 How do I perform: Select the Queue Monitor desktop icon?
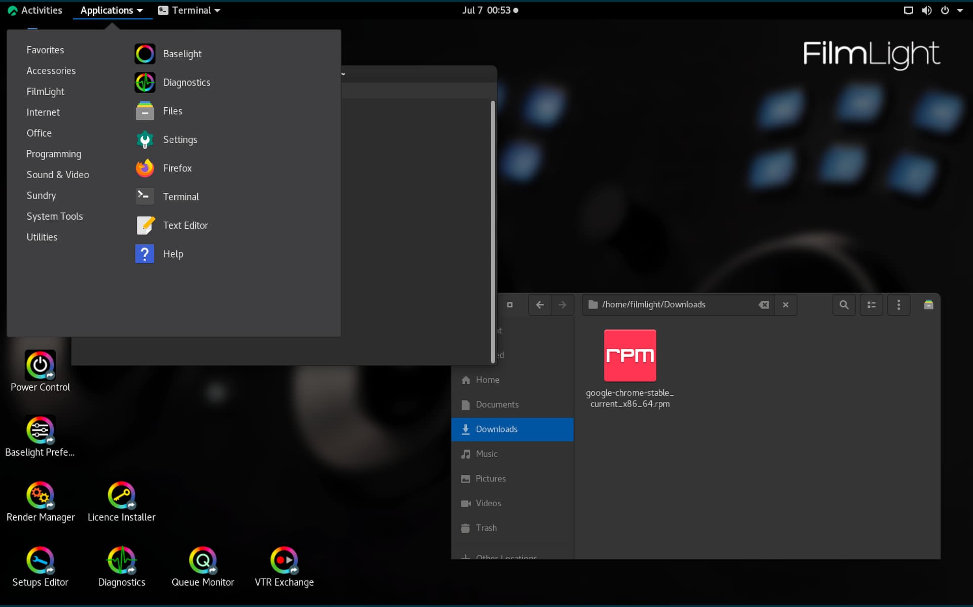pos(203,566)
